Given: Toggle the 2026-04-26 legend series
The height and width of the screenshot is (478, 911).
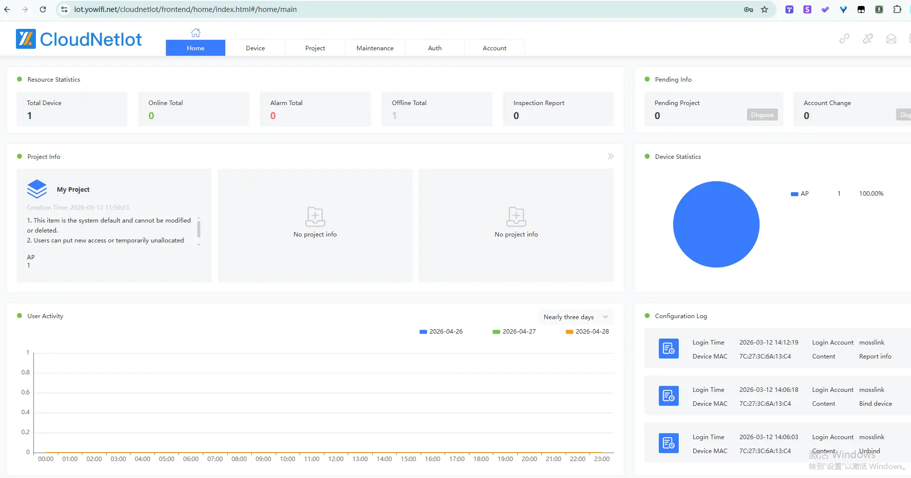Looking at the screenshot, I should pyautogui.click(x=441, y=331).
